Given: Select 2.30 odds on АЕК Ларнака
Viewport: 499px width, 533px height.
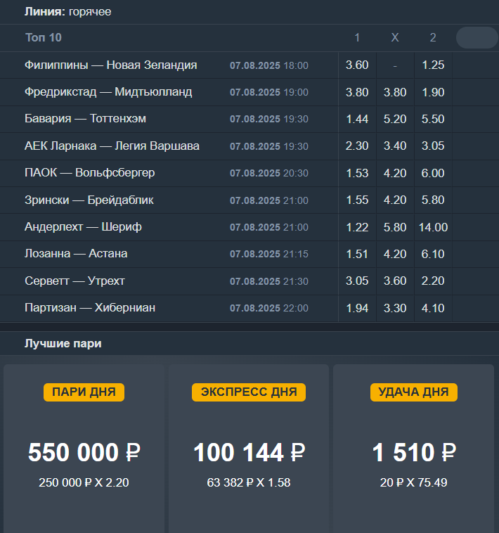Looking at the screenshot, I should point(357,146).
